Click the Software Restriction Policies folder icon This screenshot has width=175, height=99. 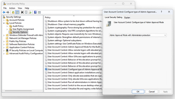pyautogui.click(x=7, y=44)
